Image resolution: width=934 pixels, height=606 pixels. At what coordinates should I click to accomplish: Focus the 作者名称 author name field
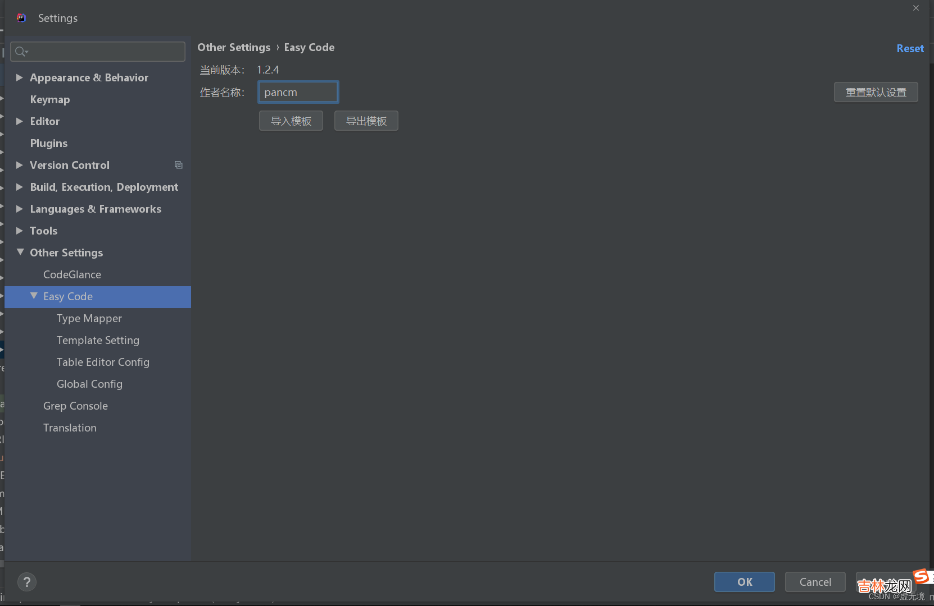point(298,92)
